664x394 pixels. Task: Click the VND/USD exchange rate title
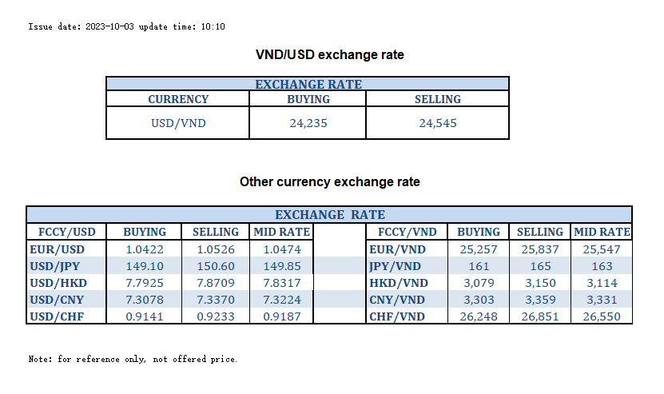329,55
